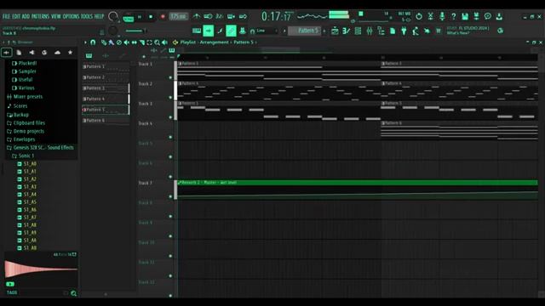Open the Piano roll icon

[x=346, y=31]
